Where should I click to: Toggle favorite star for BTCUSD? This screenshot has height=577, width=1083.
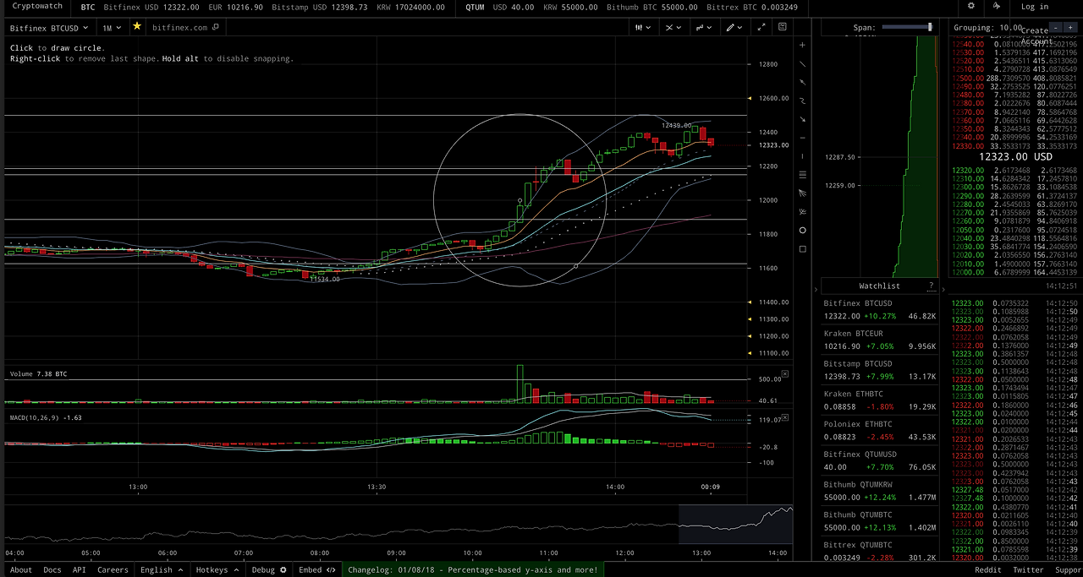(x=137, y=27)
